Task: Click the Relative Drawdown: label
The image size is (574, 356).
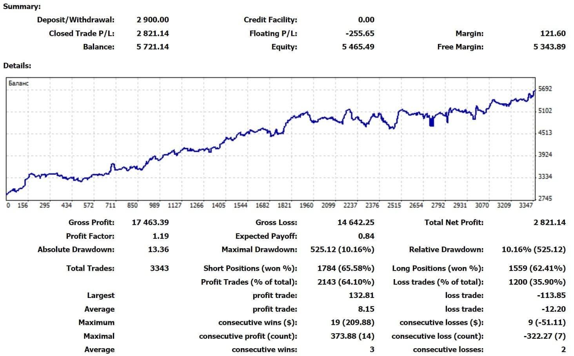Action: click(x=446, y=249)
